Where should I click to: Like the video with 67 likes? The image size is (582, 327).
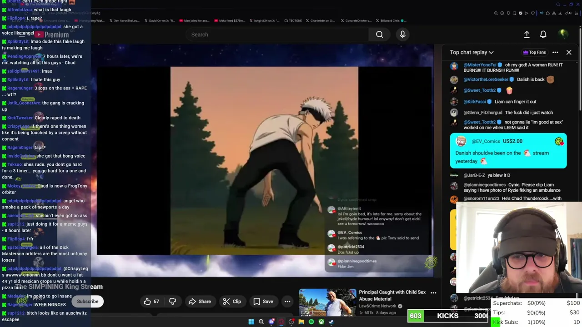point(151,302)
